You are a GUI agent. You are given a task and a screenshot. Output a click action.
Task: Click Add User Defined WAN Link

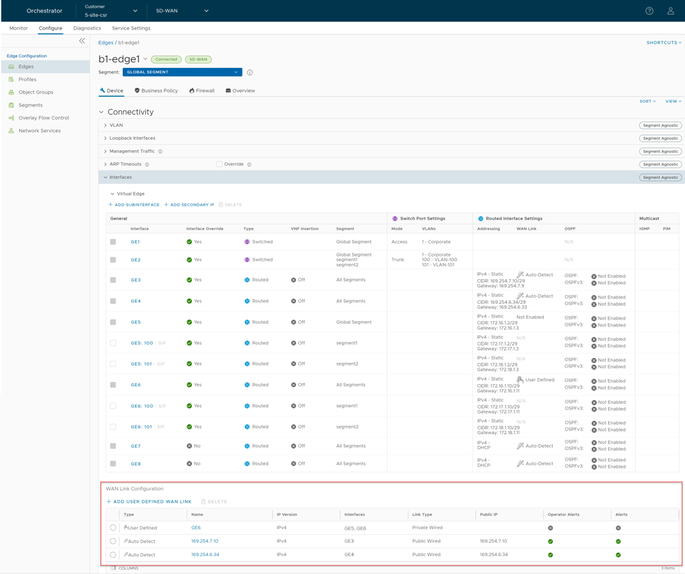(149, 501)
